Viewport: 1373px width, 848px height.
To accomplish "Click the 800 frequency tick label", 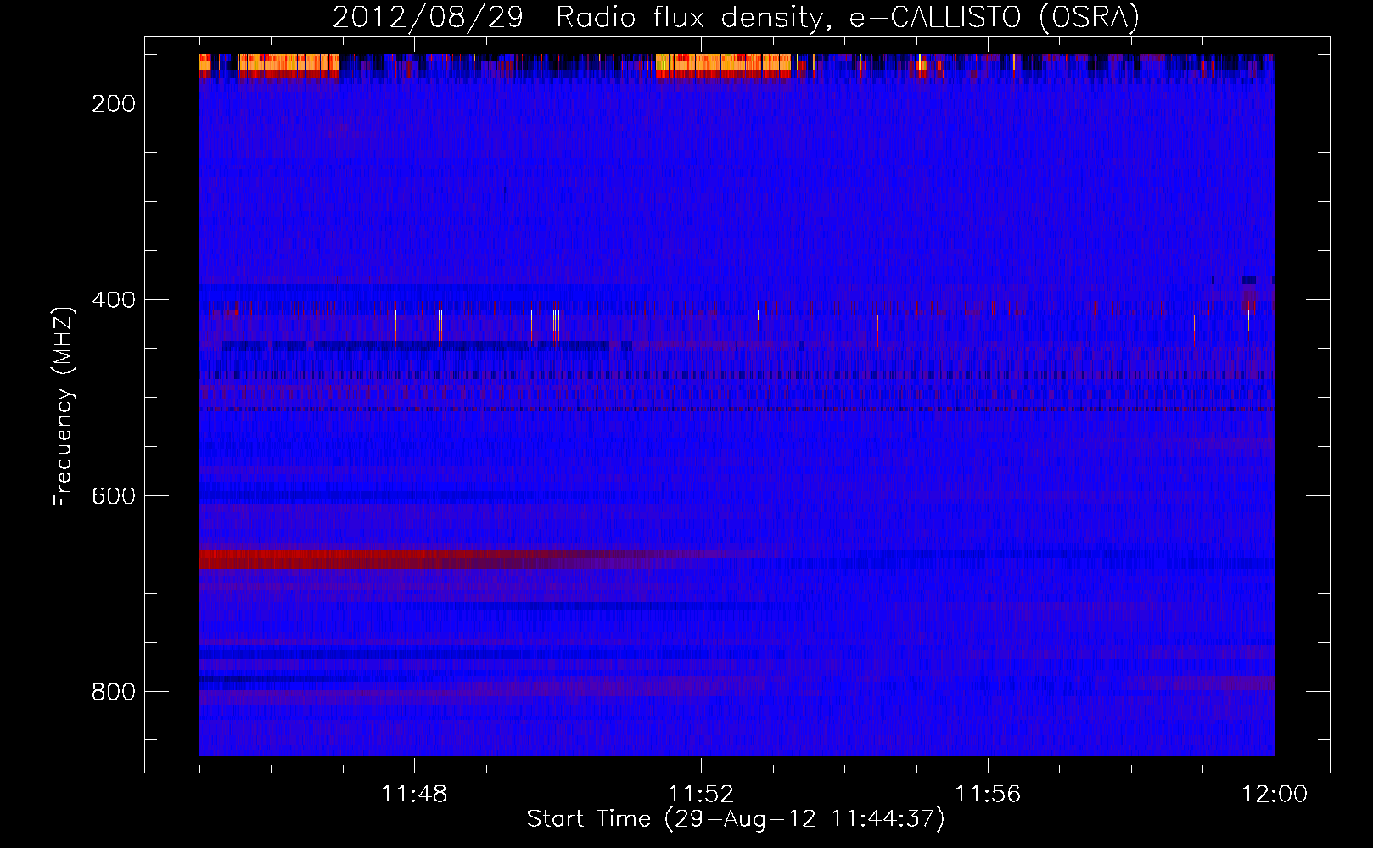I will click(x=114, y=692).
